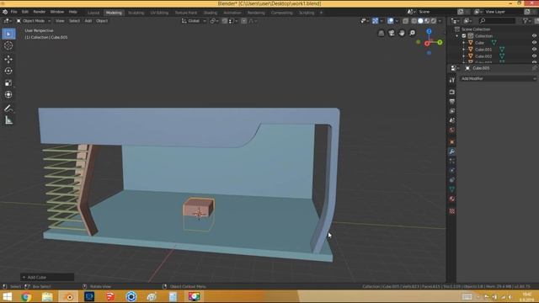Open Chrome from the Windows taskbar

(26, 296)
